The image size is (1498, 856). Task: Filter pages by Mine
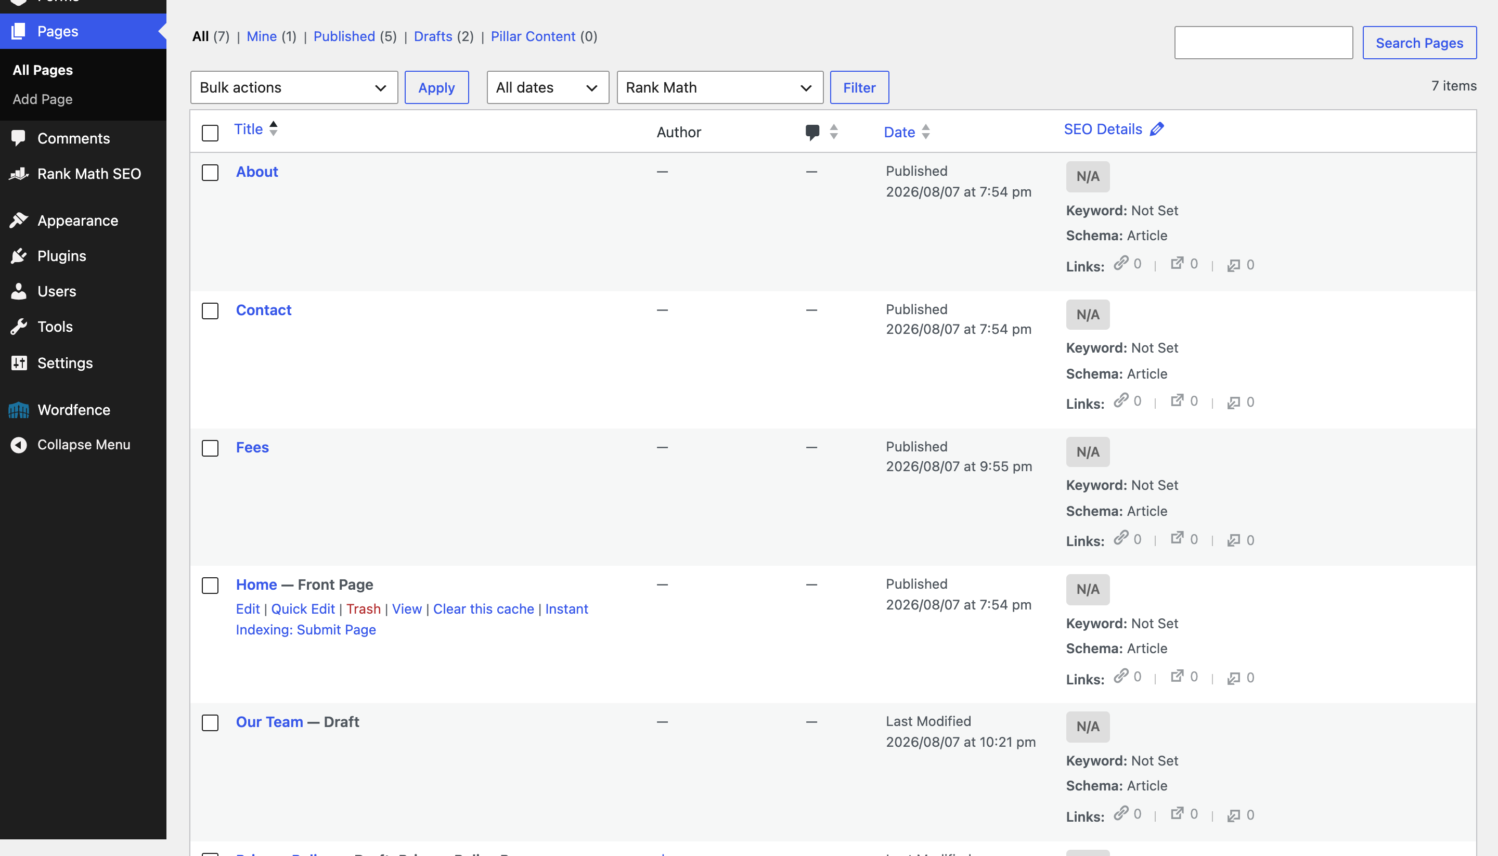(262, 36)
